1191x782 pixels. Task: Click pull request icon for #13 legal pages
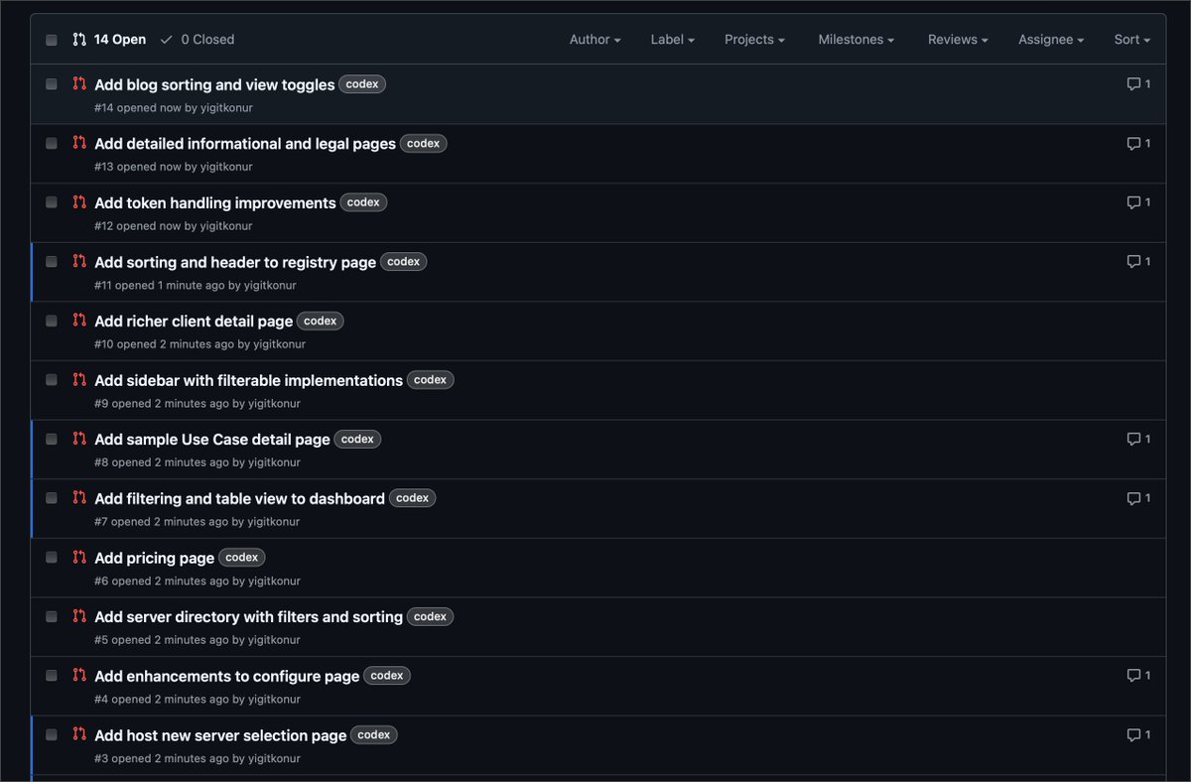tap(79, 143)
